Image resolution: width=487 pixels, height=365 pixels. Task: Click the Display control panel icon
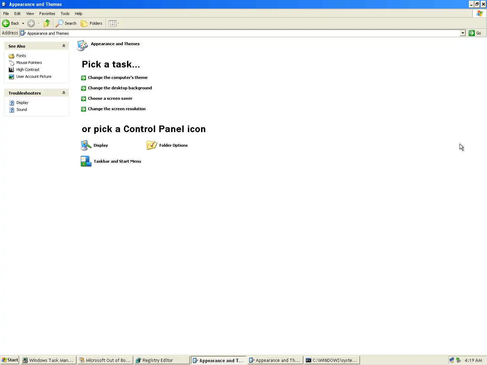[86, 145]
